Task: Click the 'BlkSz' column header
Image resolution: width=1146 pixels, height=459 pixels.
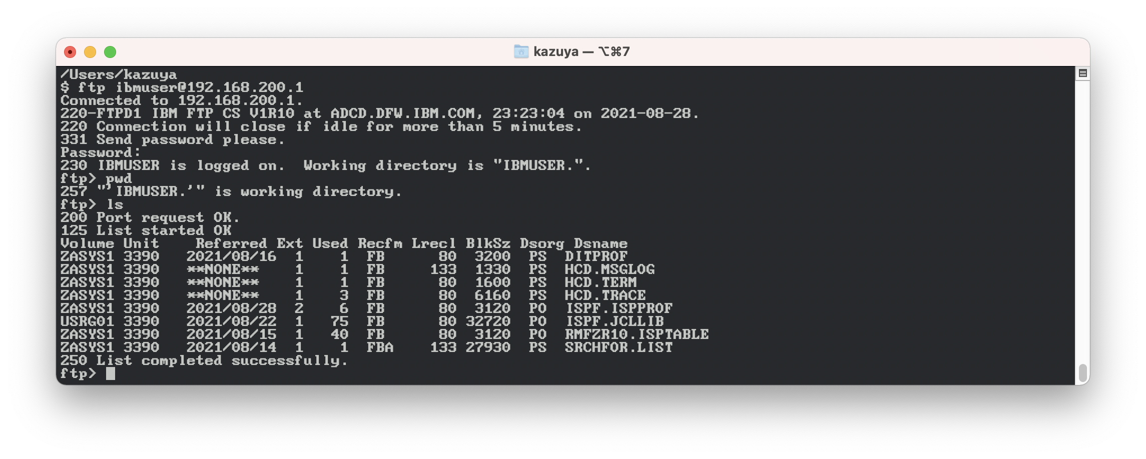Action: pos(488,243)
